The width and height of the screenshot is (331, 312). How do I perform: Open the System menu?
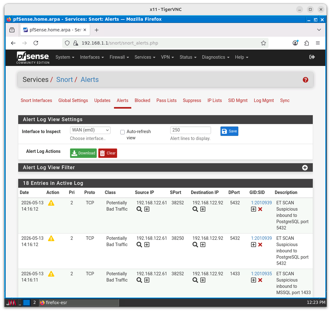tap(65, 57)
